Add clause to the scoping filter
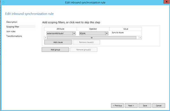170x111 pixels. [x=58, y=42]
